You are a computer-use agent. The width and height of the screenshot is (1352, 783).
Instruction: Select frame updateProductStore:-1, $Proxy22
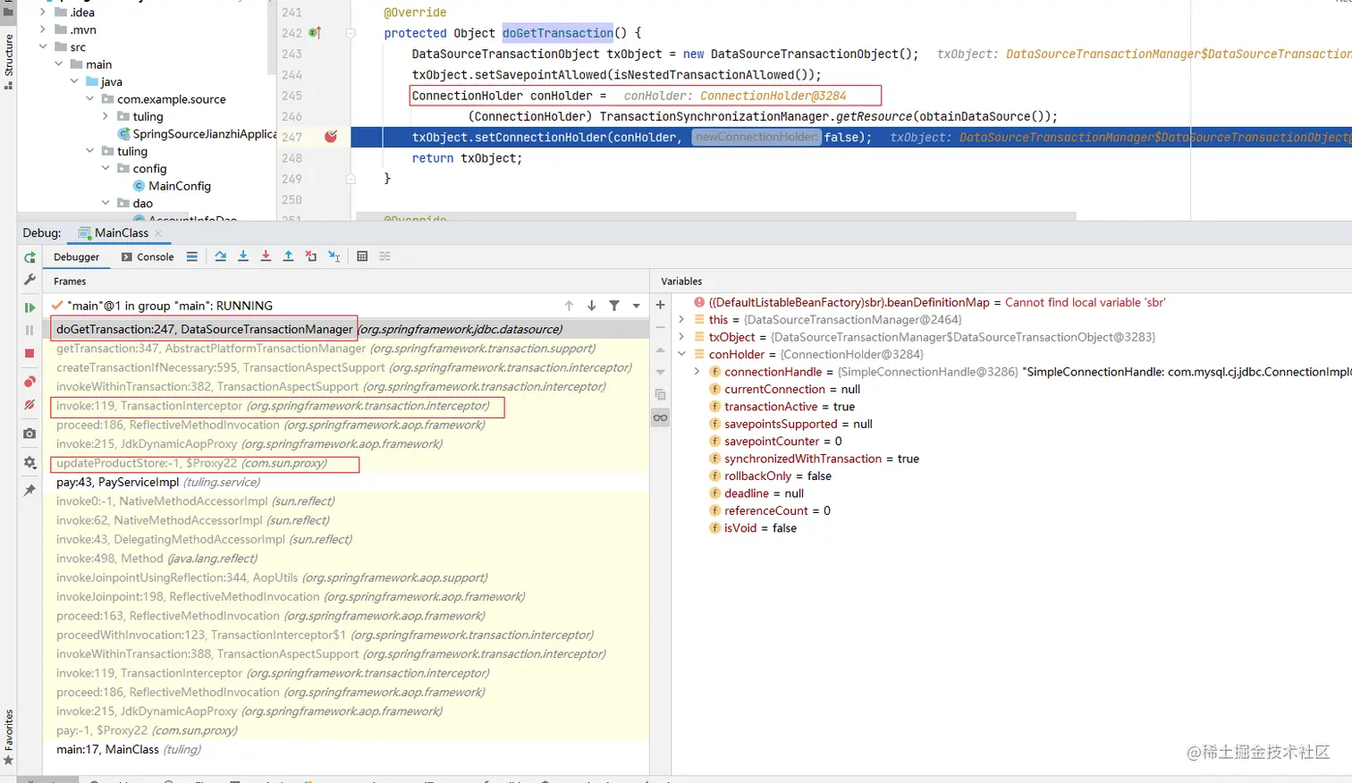[x=346, y=463]
